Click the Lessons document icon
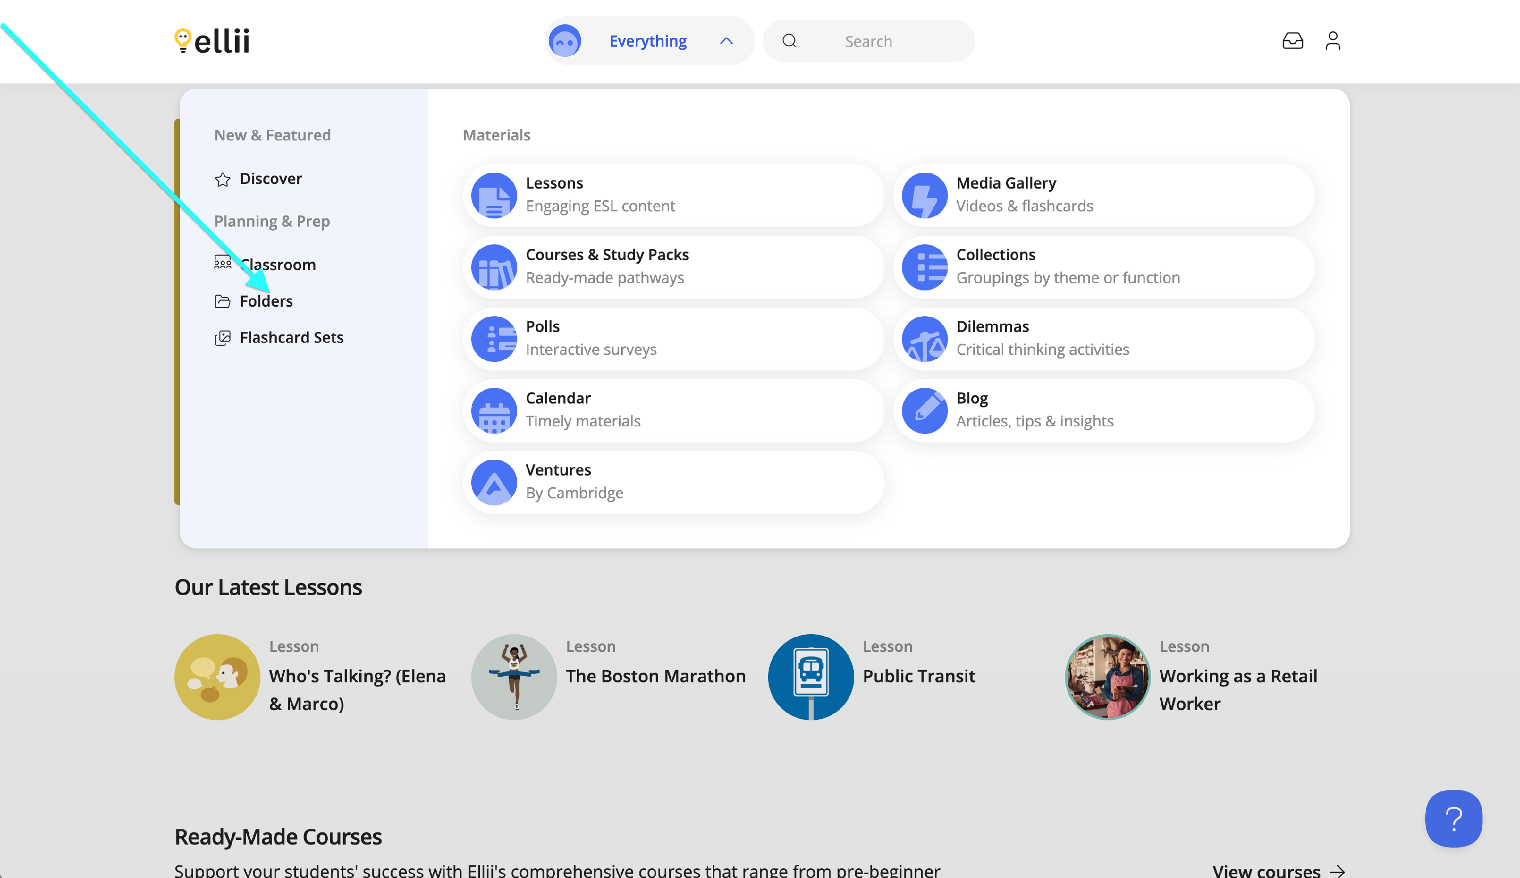The image size is (1520, 878). [493, 195]
